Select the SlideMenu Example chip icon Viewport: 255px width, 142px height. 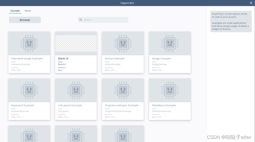pyautogui.click(x=170, y=90)
